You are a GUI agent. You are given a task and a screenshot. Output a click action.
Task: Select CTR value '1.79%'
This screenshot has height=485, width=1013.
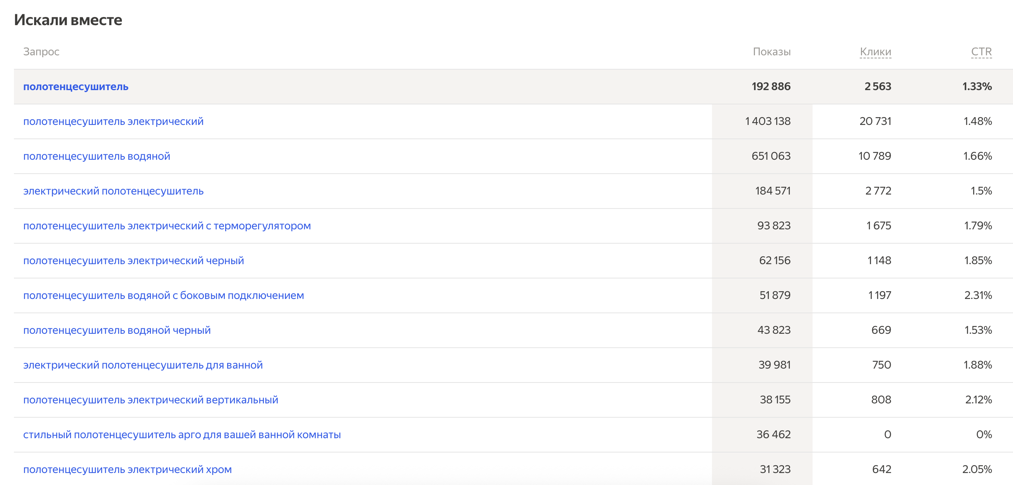coord(978,226)
